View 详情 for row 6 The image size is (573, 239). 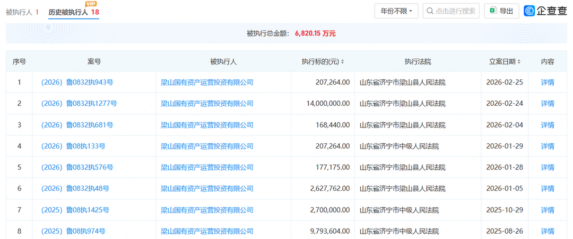548,189
